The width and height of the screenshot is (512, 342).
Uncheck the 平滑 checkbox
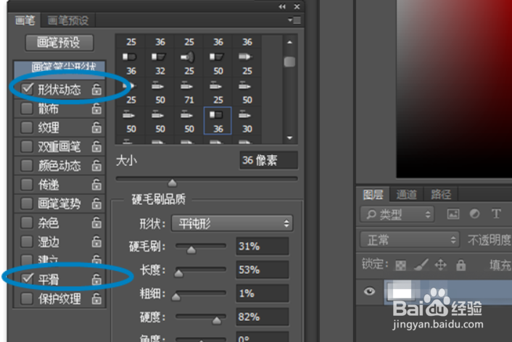(x=27, y=279)
